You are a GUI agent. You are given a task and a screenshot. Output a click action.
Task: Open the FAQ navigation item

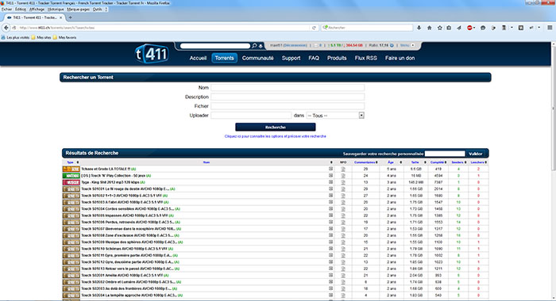(314, 58)
